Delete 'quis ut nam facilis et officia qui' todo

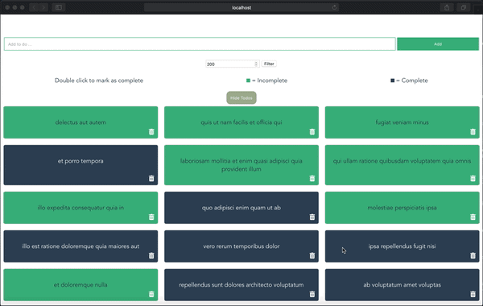(x=312, y=131)
